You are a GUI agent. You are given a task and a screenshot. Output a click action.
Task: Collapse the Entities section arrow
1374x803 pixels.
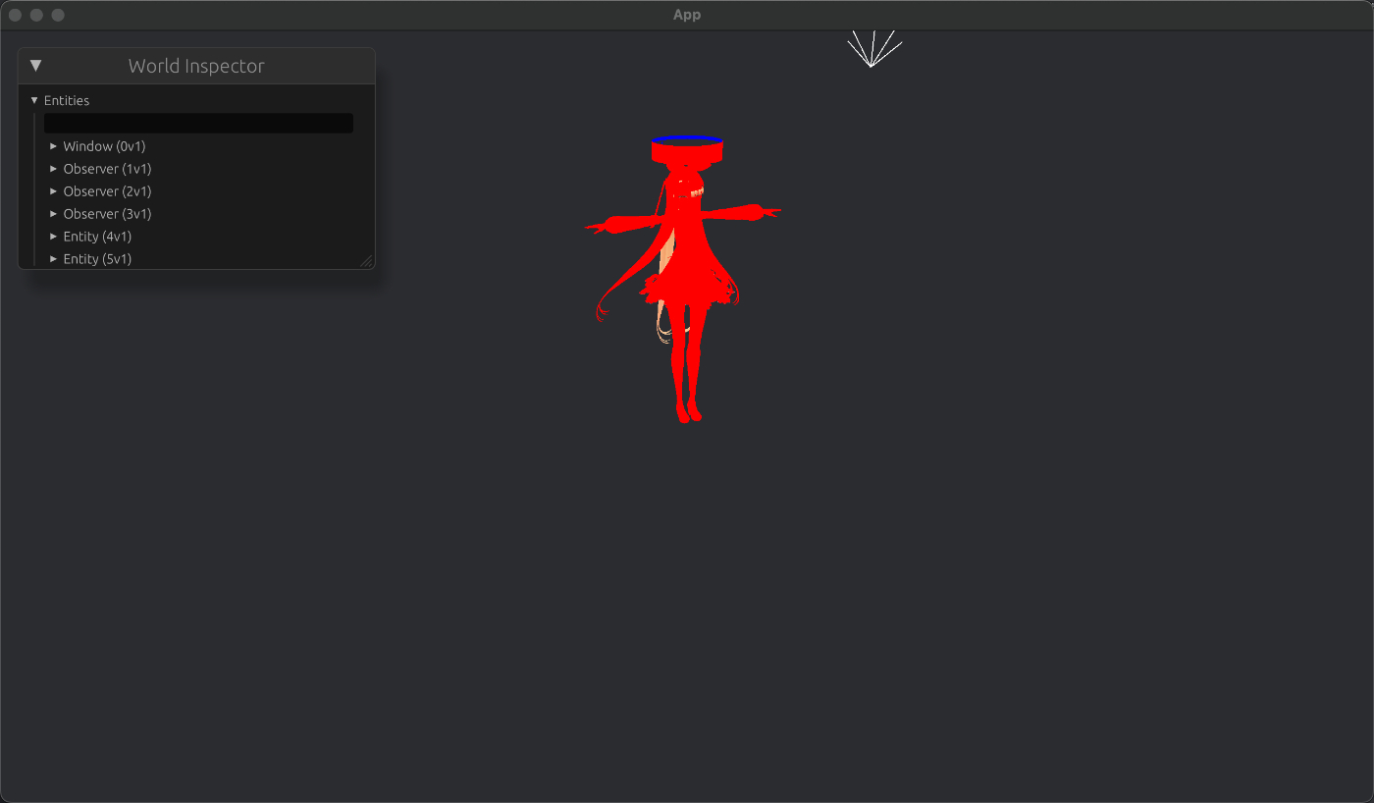(34, 100)
